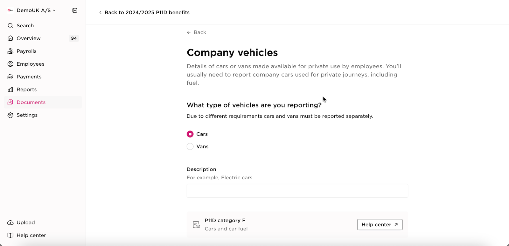Click the Overview 94 notifications badge
The height and width of the screenshot is (246, 509).
click(74, 38)
